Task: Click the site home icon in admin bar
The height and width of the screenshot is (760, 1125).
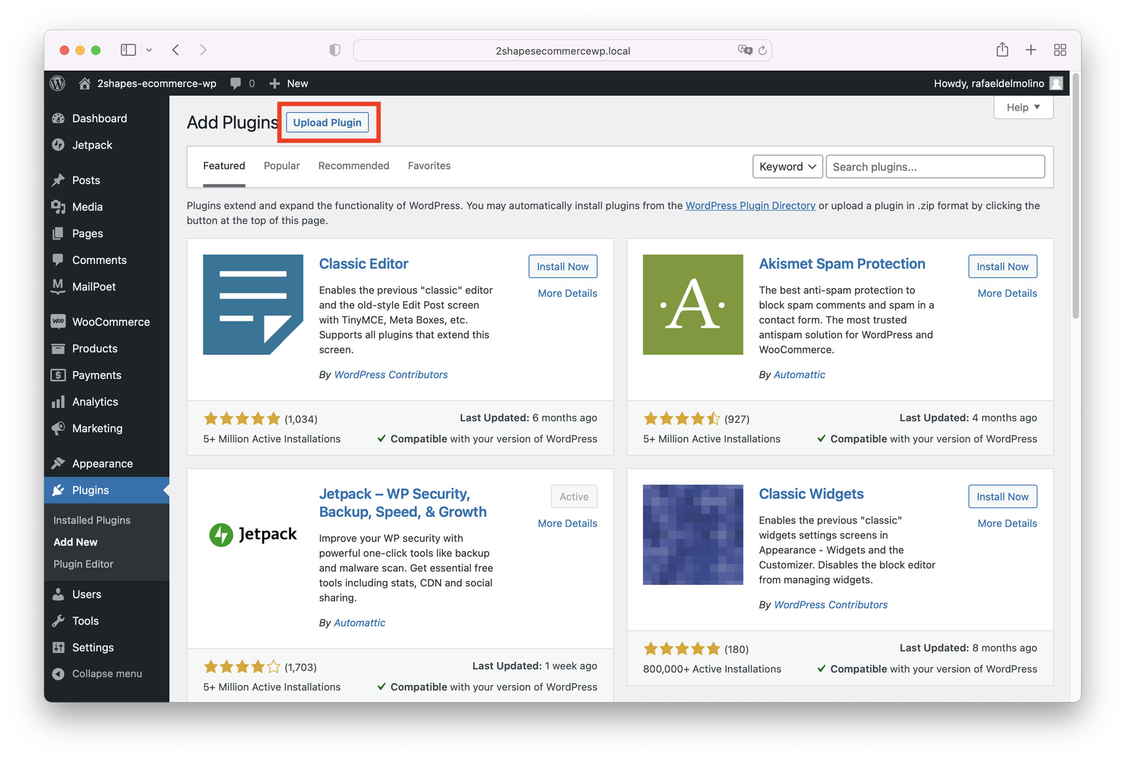Action: [84, 83]
